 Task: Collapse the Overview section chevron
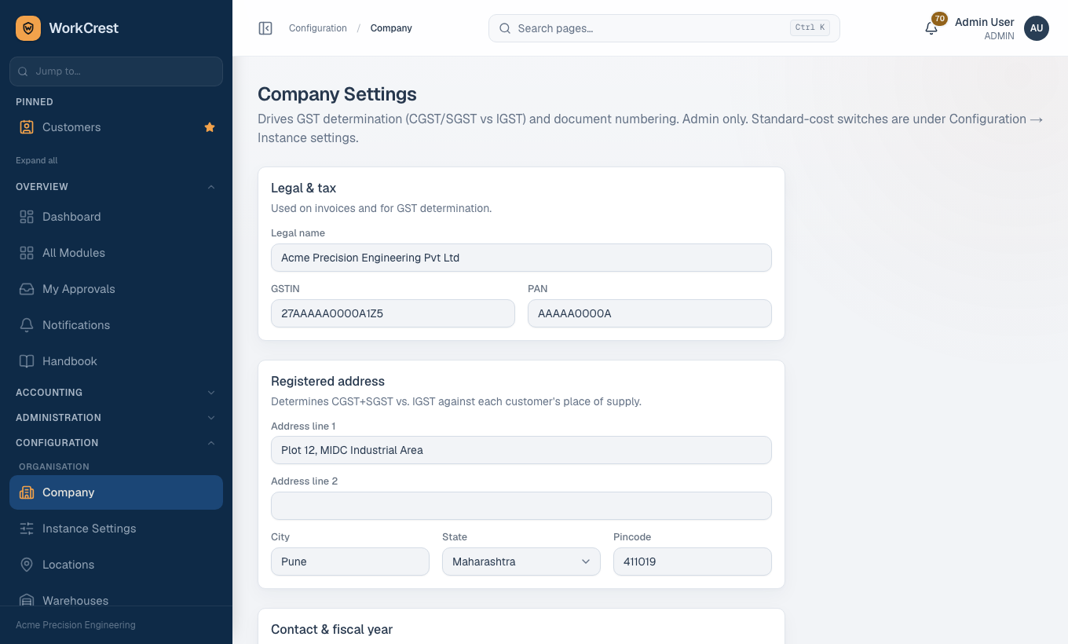click(x=211, y=187)
